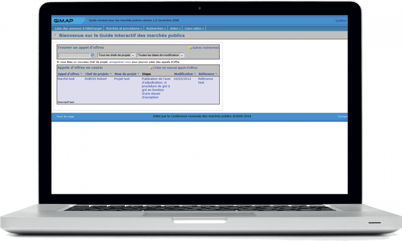The height and width of the screenshot is (241, 402).
Task: Open Liste des annexes à télécharger
Action: pyautogui.click(x=77, y=28)
